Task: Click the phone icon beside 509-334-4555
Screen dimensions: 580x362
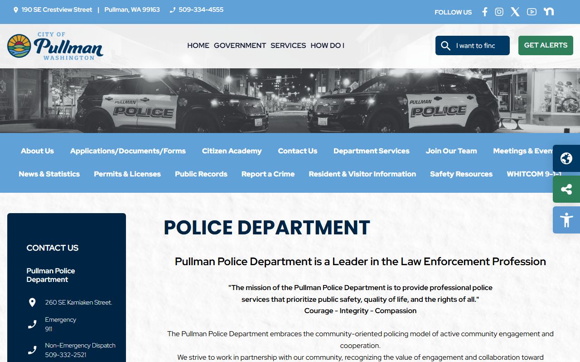Action: (x=172, y=10)
